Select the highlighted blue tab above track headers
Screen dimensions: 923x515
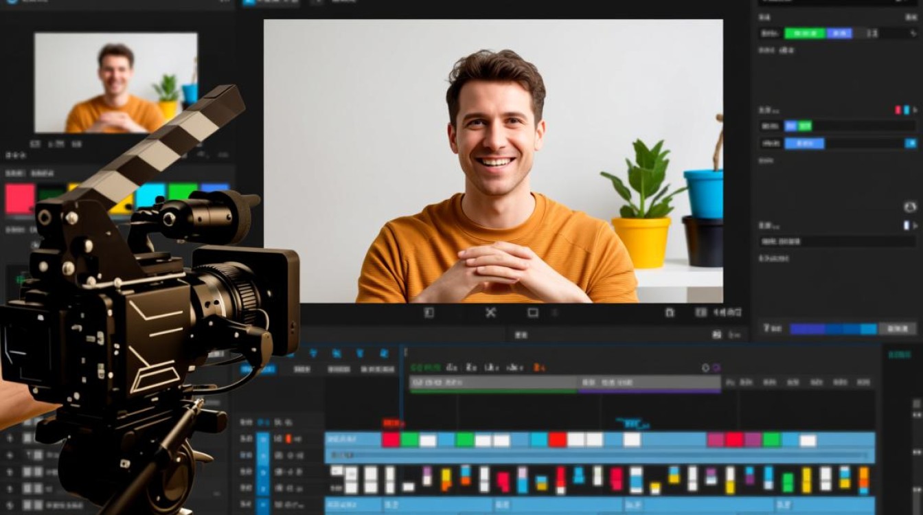pyautogui.click(x=258, y=369)
